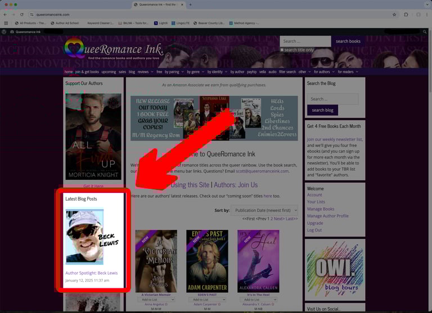The height and width of the screenshot is (313, 432).
Task: Go to the Next results page link
Action: (279, 219)
